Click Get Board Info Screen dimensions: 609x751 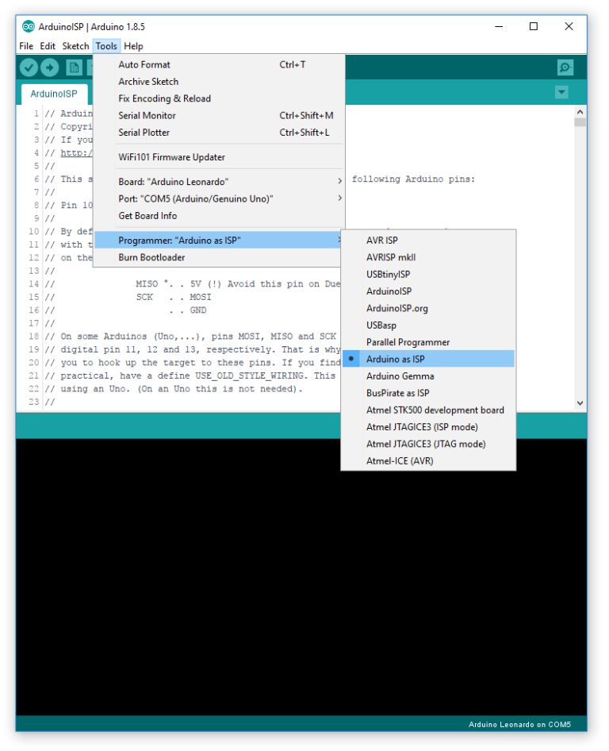219,215
